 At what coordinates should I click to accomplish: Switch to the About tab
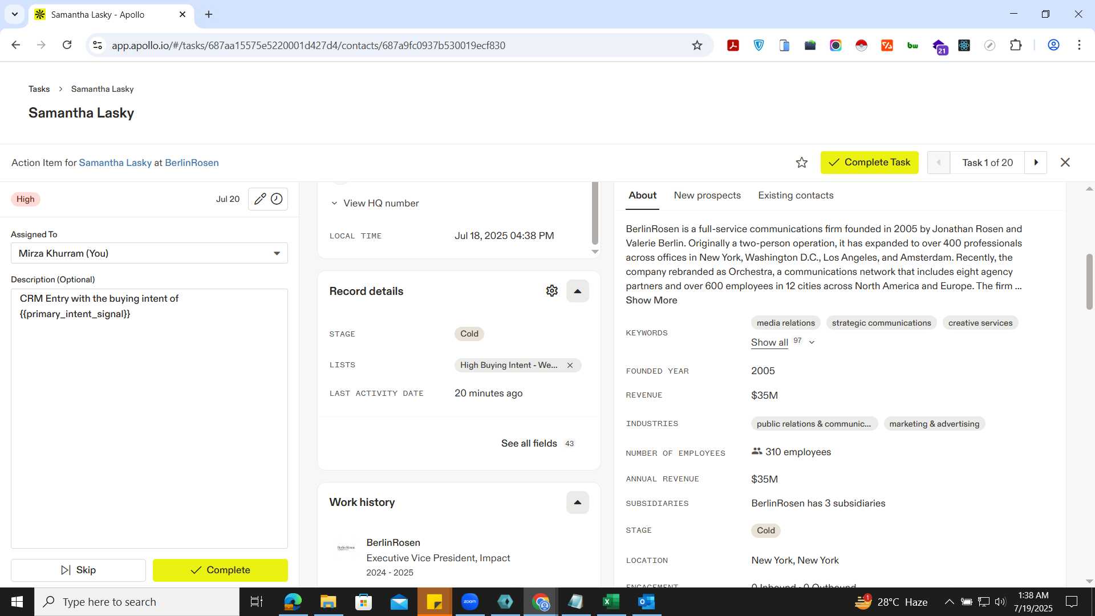642,196
